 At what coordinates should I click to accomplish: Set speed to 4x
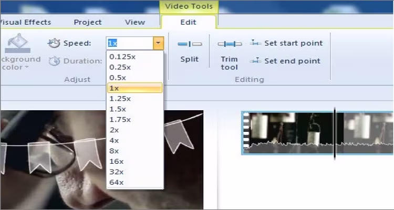click(x=135, y=140)
